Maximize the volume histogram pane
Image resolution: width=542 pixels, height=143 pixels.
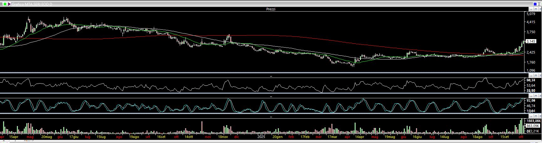535,117
